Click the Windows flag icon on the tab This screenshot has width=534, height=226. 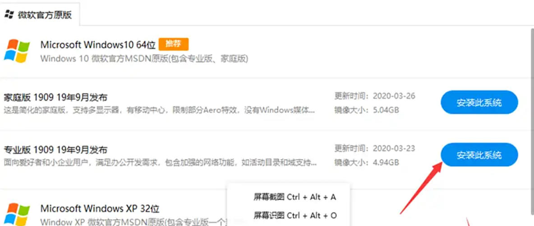(9, 14)
